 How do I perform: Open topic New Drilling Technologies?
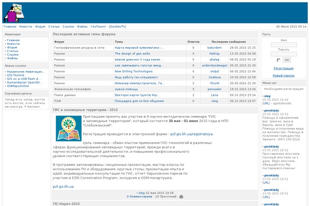pos(134,72)
